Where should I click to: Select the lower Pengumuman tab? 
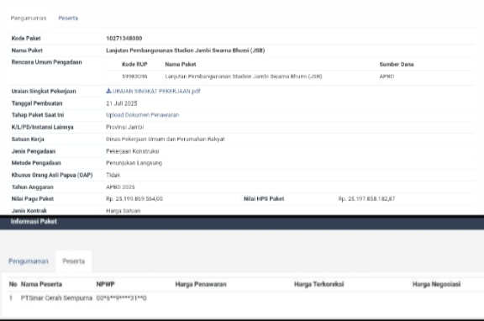(29, 261)
